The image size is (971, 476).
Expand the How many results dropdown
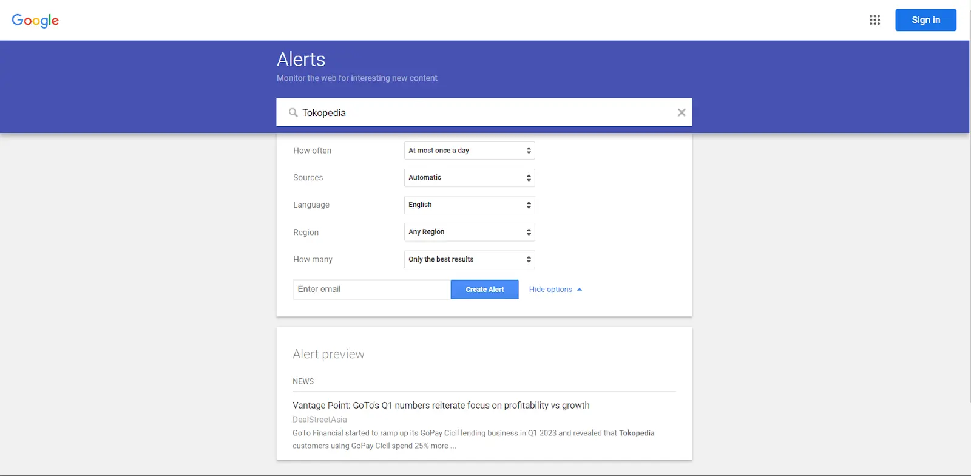click(x=469, y=259)
